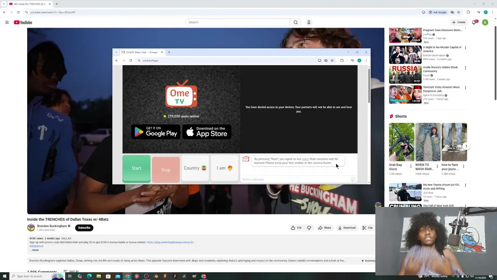Open the YouTube guide hamburger menu
The height and width of the screenshot is (280, 497).
point(7,22)
